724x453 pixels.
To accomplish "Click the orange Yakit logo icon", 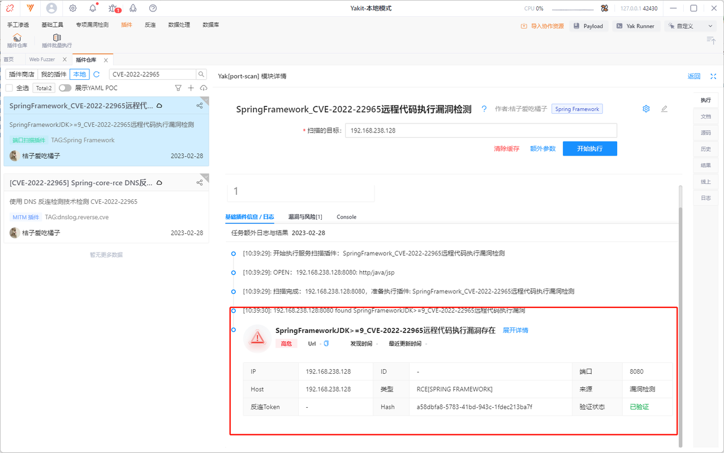I will [30, 8].
